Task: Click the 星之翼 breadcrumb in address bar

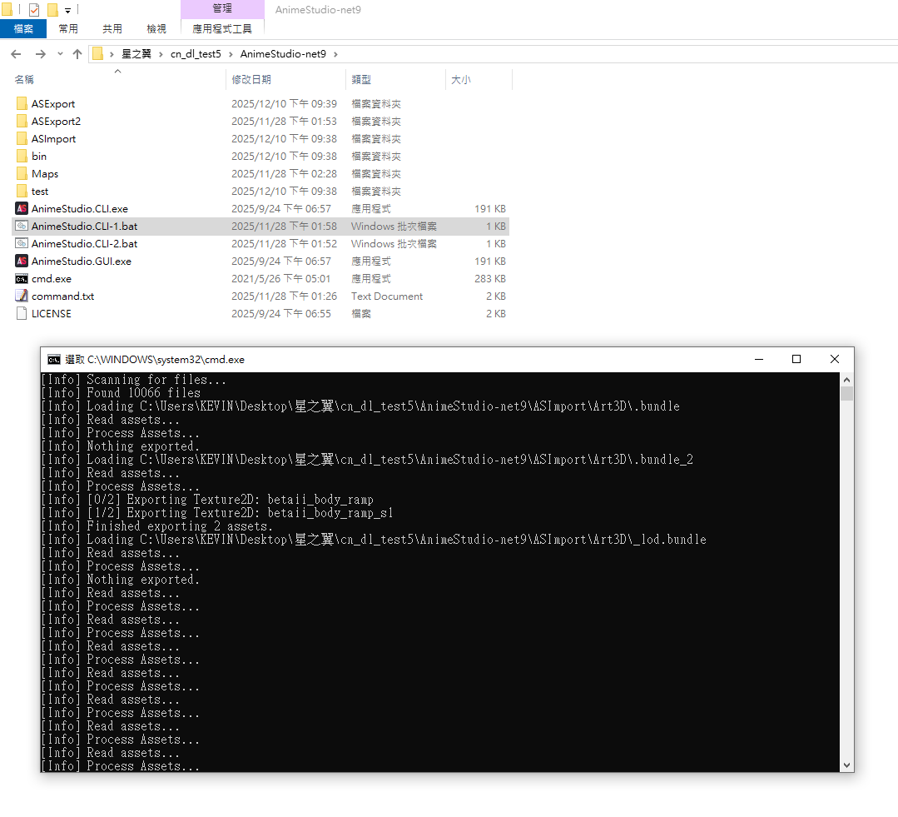Action: (136, 54)
